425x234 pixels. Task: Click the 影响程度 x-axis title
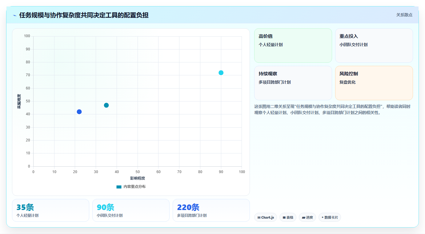pyautogui.click(x=138, y=178)
